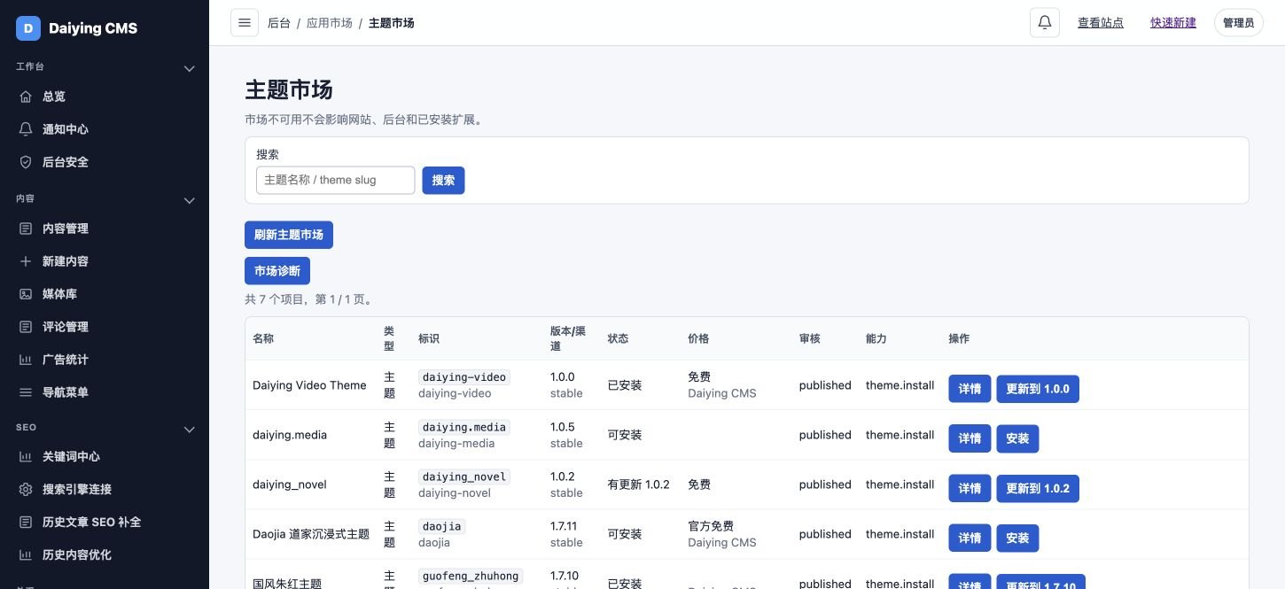This screenshot has height=589, width=1285.
Task: Click the 主题市场 page heading
Action: pos(289,89)
